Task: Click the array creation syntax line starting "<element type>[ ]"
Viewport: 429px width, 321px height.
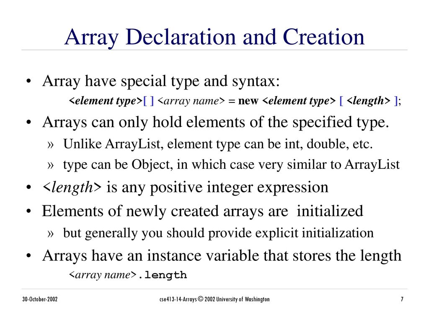Action: click(x=235, y=101)
